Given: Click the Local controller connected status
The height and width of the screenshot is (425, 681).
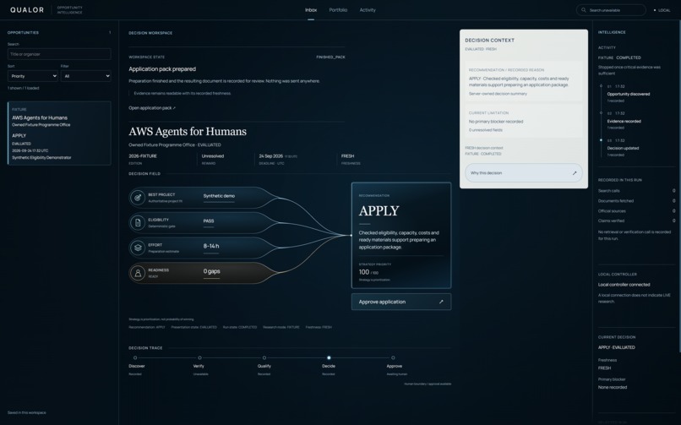Looking at the screenshot, I should (624, 285).
